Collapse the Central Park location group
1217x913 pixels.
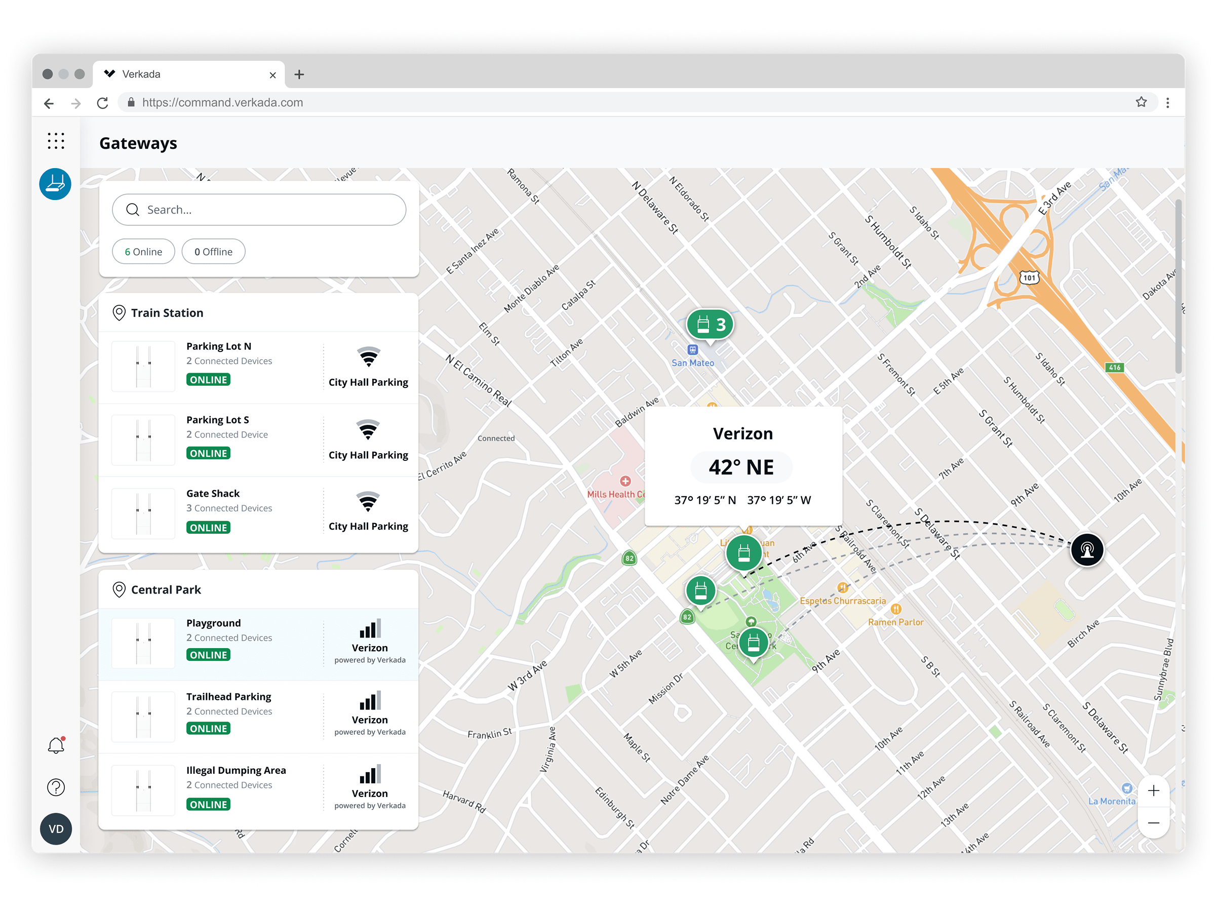pos(166,589)
